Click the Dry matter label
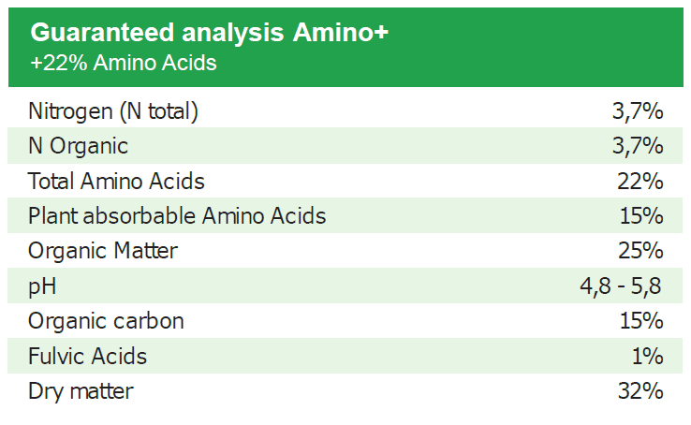 click(81, 391)
